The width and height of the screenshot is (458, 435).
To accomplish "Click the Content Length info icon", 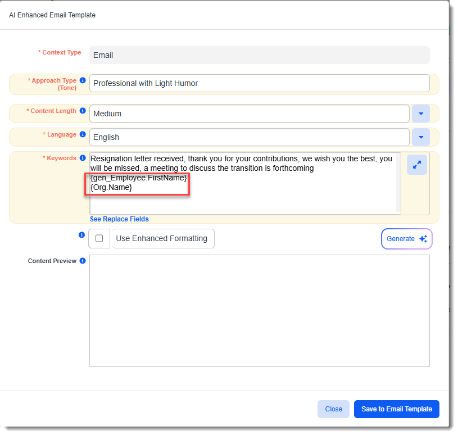I will click(83, 111).
